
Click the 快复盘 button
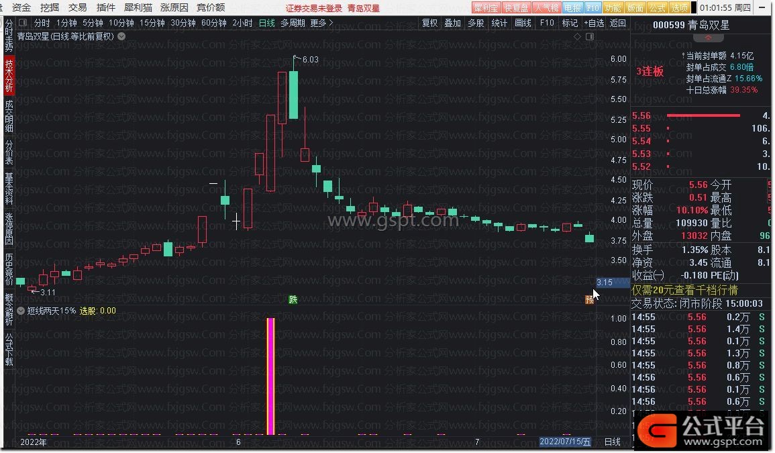click(x=516, y=8)
